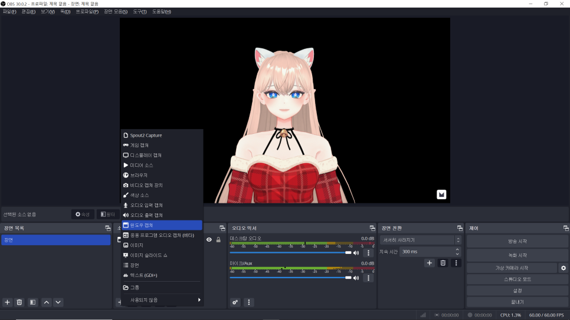Screen dimensions: 570x320
Task: Adjust 데스크탑 오디오 volume slider
Action: tap(290, 252)
